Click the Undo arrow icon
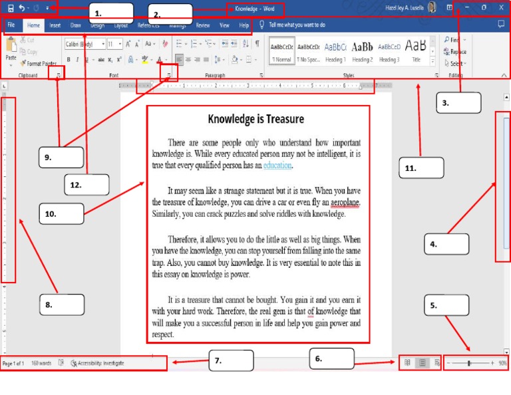 tap(21, 8)
